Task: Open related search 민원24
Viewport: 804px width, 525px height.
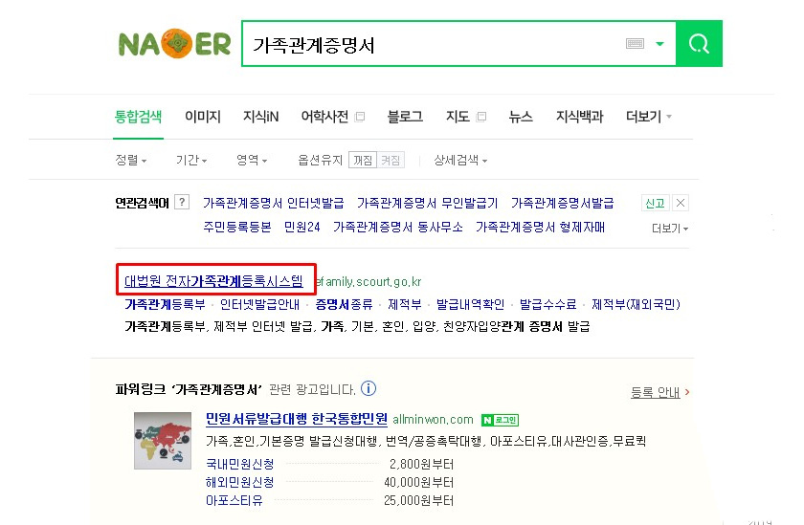Action: click(302, 227)
